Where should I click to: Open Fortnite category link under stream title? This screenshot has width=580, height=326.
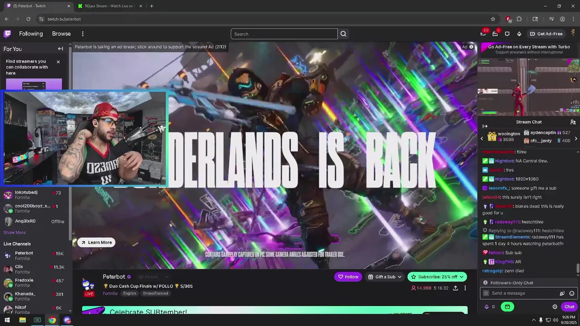point(110,293)
